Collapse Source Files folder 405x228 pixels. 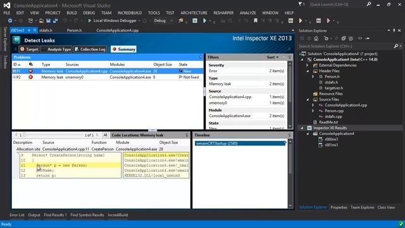pos(308,99)
